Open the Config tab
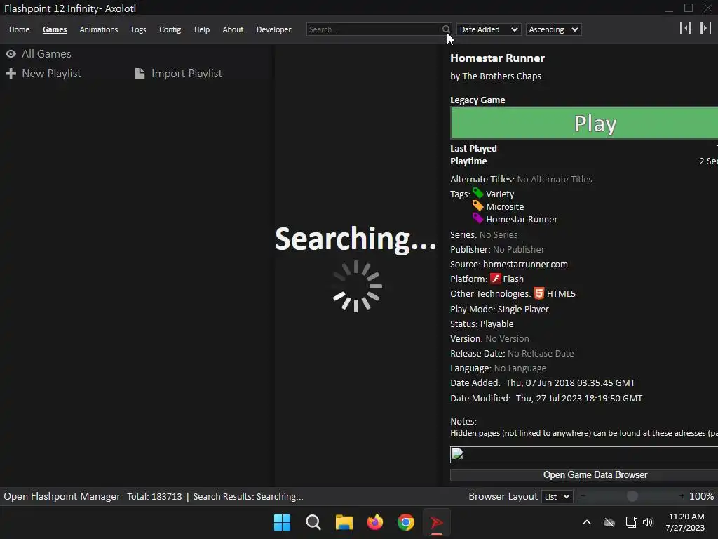Viewport: 718px width, 539px height. (170, 29)
